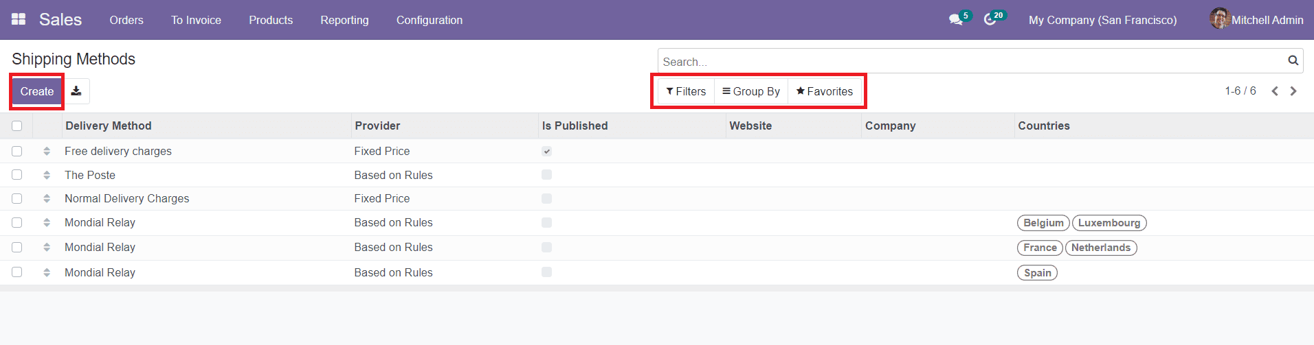Click Based on Rules in The Poste row
Screen dimensions: 1314x345
[394, 175]
